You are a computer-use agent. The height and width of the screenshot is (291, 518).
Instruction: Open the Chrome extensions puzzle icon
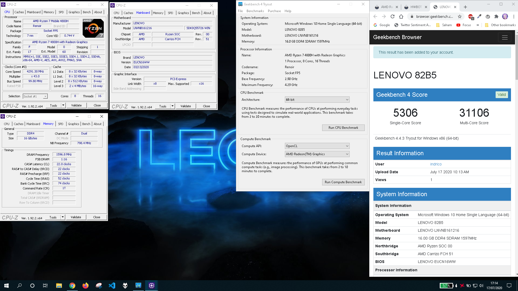(x=496, y=16)
